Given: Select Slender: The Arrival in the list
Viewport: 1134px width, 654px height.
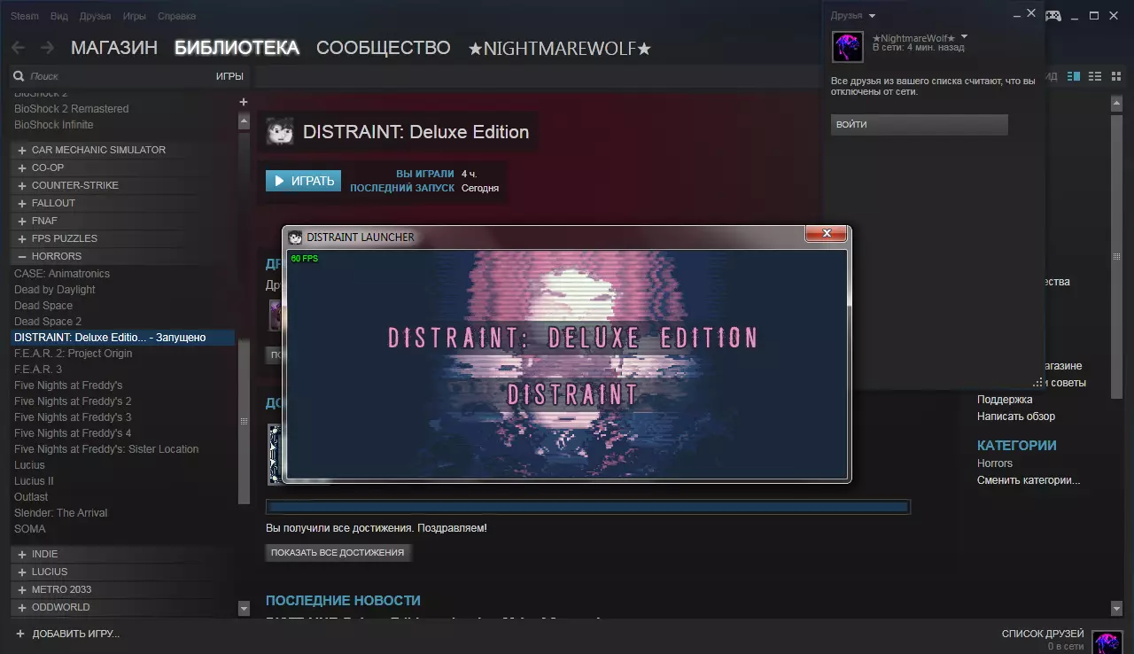Looking at the screenshot, I should pos(61,513).
